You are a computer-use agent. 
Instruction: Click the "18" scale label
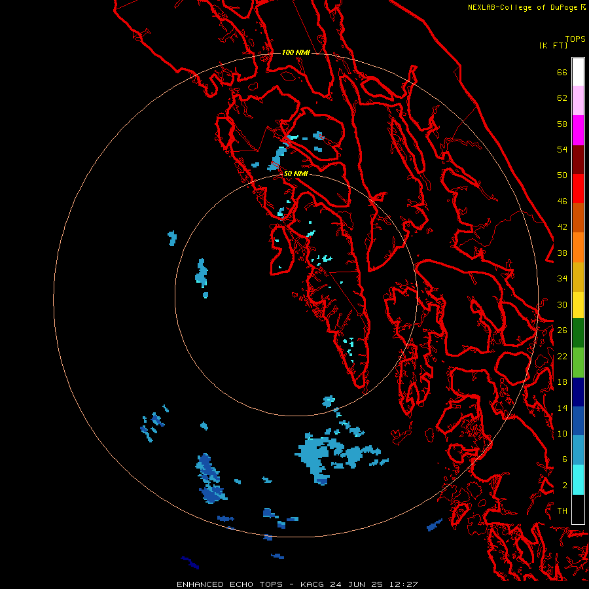click(x=562, y=382)
